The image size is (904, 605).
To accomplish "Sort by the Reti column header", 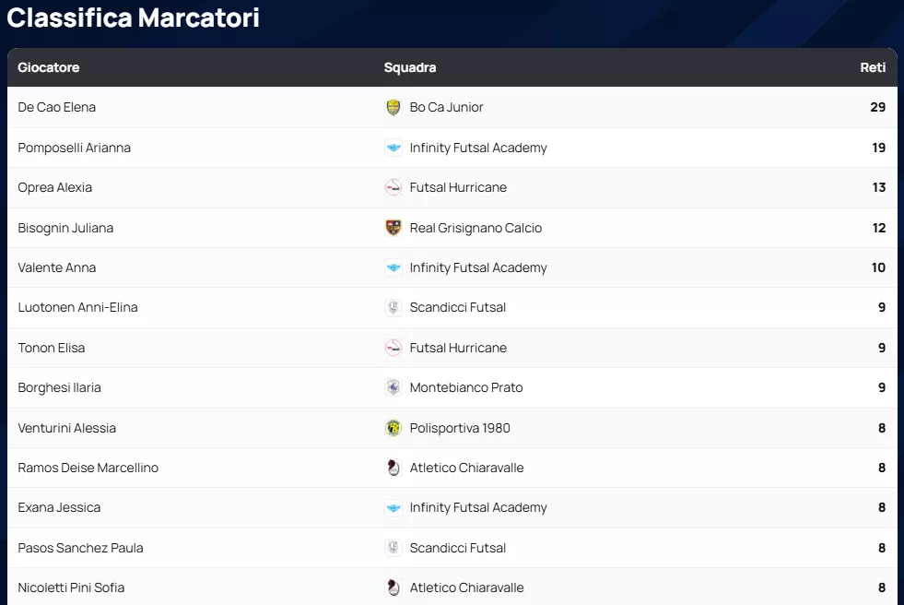I will point(873,67).
